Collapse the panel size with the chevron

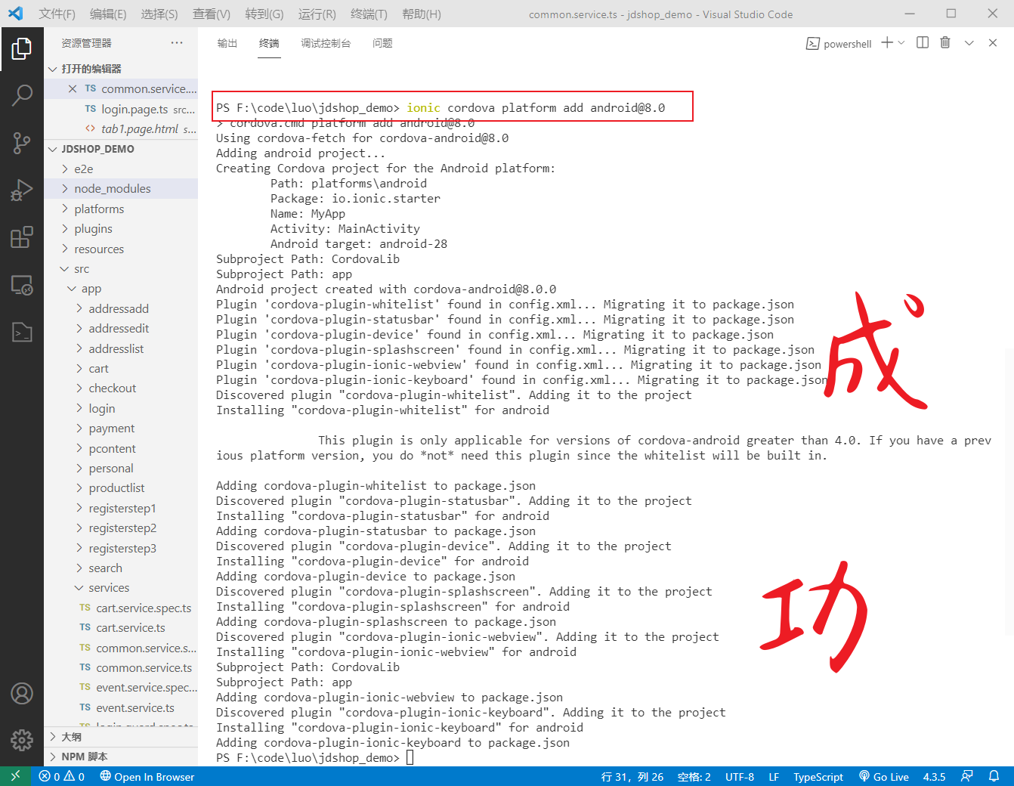coord(969,43)
